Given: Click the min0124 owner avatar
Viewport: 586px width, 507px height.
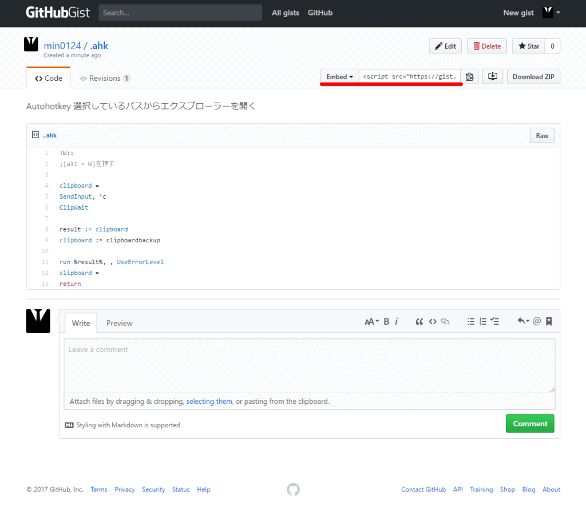Looking at the screenshot, I should [x=31, y=44].
